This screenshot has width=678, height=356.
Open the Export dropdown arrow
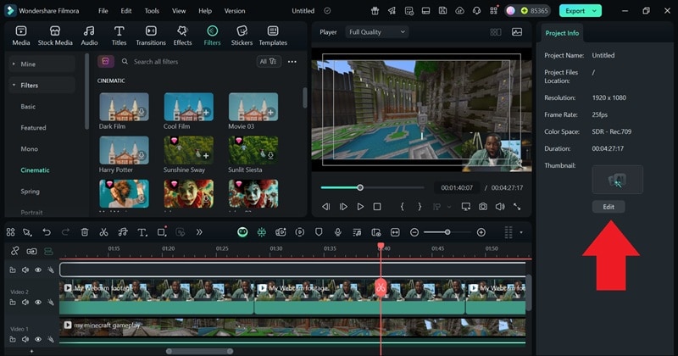click(x=595, y=11)
